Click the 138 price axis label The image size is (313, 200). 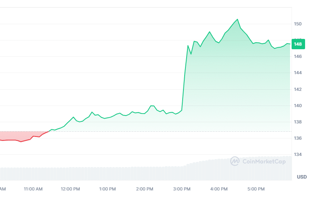click(x=298, y=122)
